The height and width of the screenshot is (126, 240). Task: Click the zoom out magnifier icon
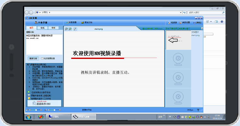click(x=66, y=29)
